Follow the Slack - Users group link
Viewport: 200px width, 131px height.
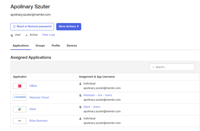click(x=92, y=107)
